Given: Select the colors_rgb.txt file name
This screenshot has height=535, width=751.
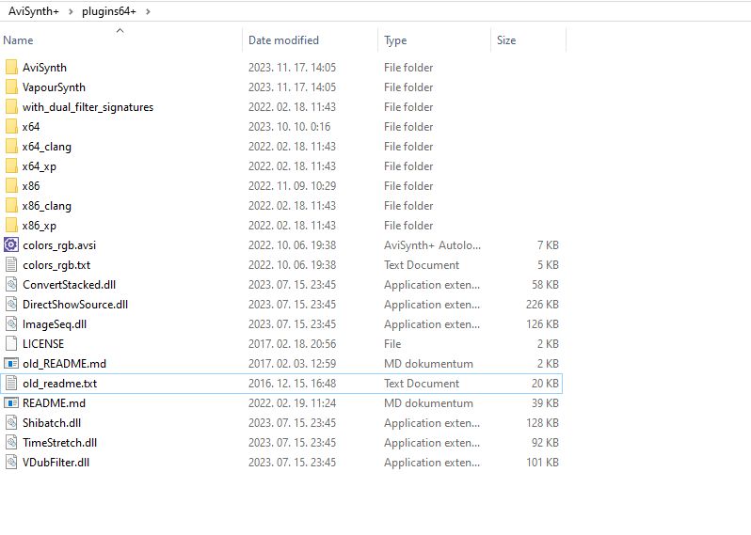Looking at the screenshot, I should click(56, 264).
